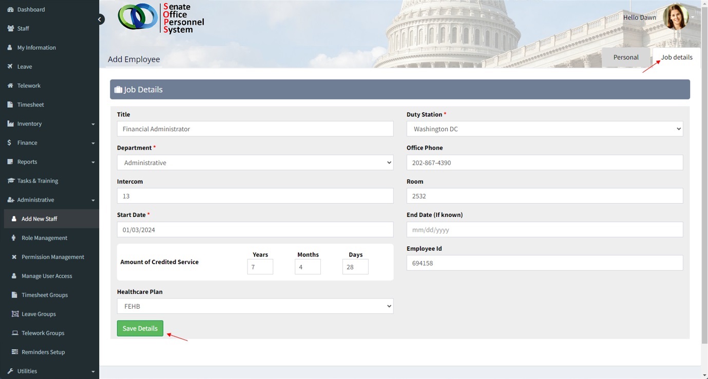Open the Department dropdown

point(255,163)
